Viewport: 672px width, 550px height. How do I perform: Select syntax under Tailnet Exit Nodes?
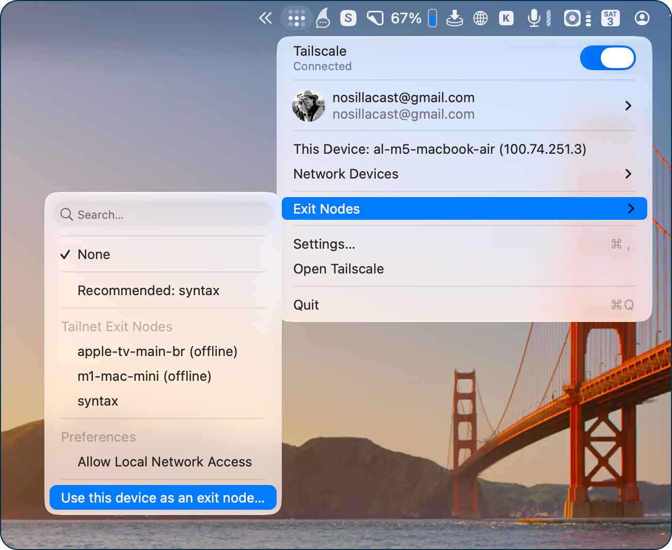tap(163, 401)
